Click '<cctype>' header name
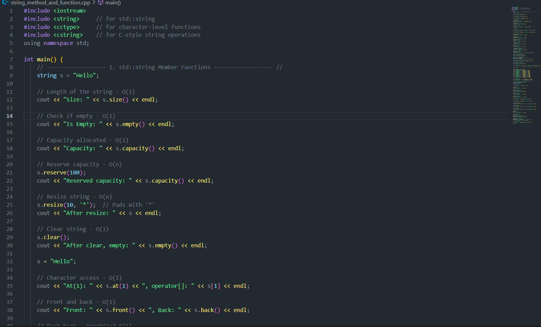541x327 pixels. 66,27
